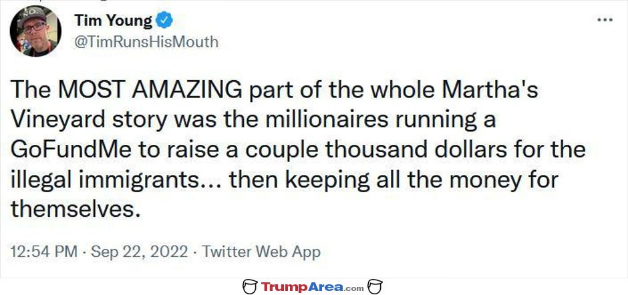Open the three-dot more options menu
Viewport: 628px width, 295px height.
tap(605, 19)
